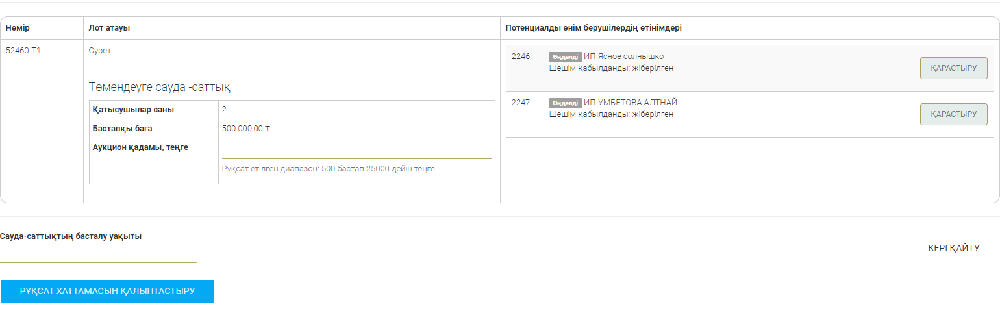Click Өңделді badge beside ИП УМБЕТОВА АЛТНАЙ
This screenshot has height=311, width=1000.
[x=565, y=103]
